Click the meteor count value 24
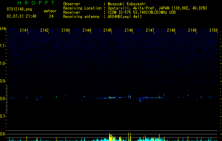Image resolution: width=222 pixels, height=141 pixels. click(51, 16)
